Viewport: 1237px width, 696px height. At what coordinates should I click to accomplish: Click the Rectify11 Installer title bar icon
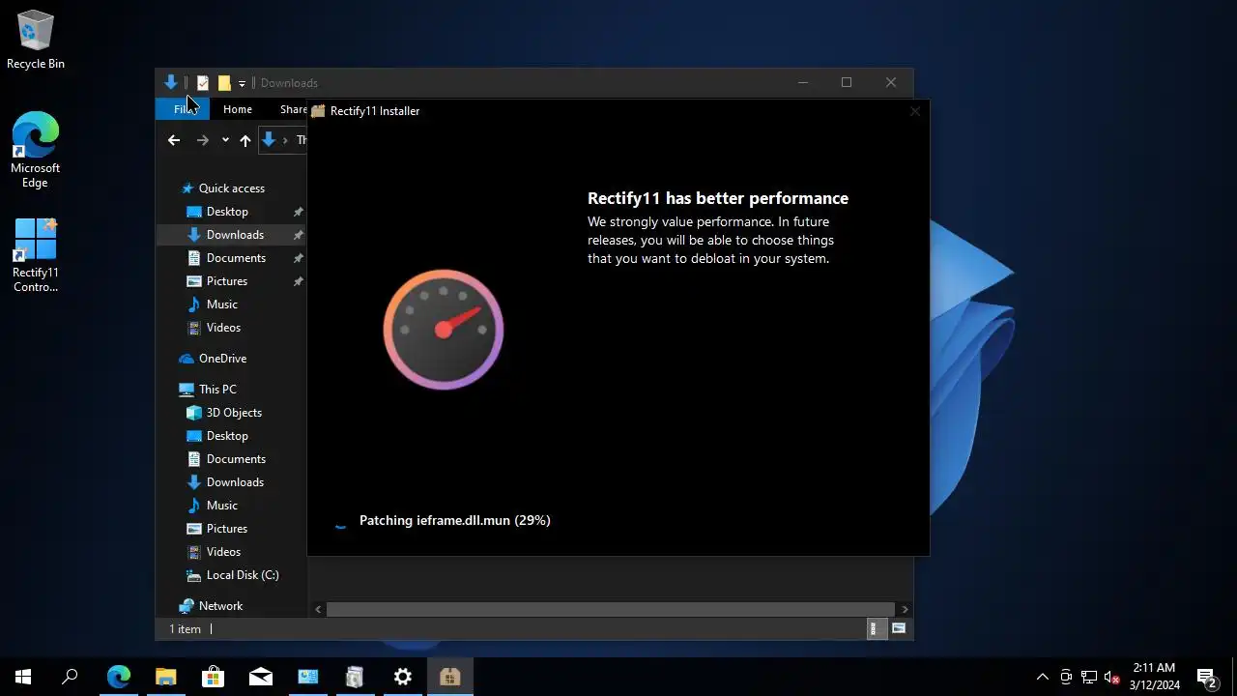(318, 111)
